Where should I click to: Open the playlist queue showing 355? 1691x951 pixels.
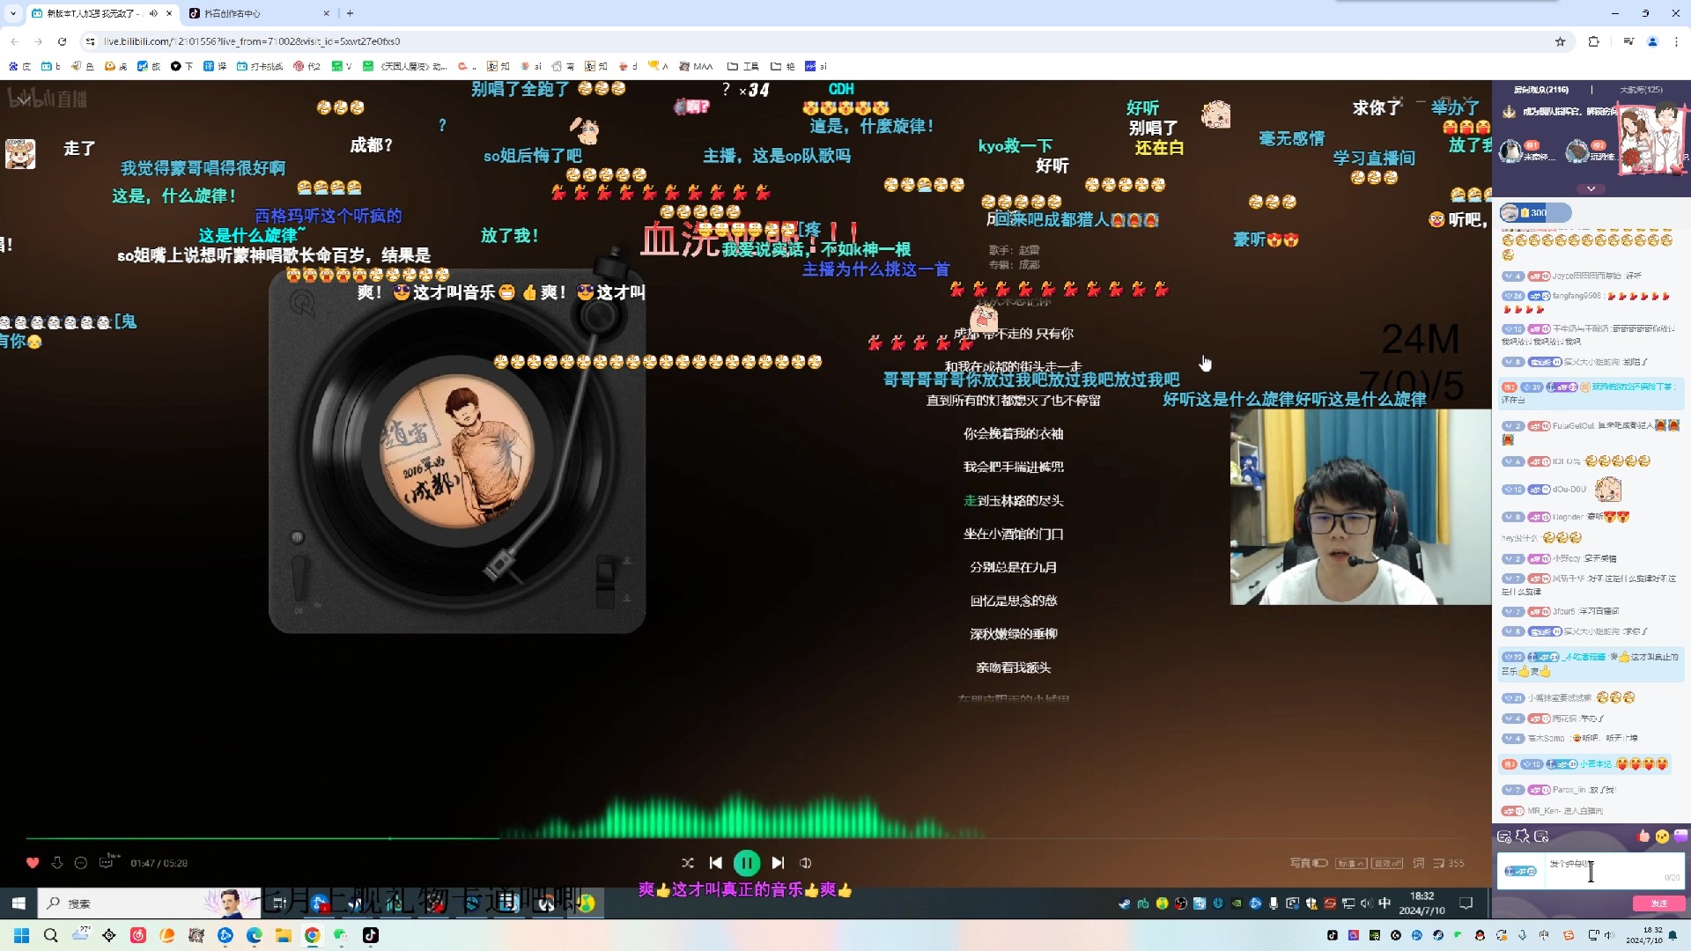point(1449,863)
